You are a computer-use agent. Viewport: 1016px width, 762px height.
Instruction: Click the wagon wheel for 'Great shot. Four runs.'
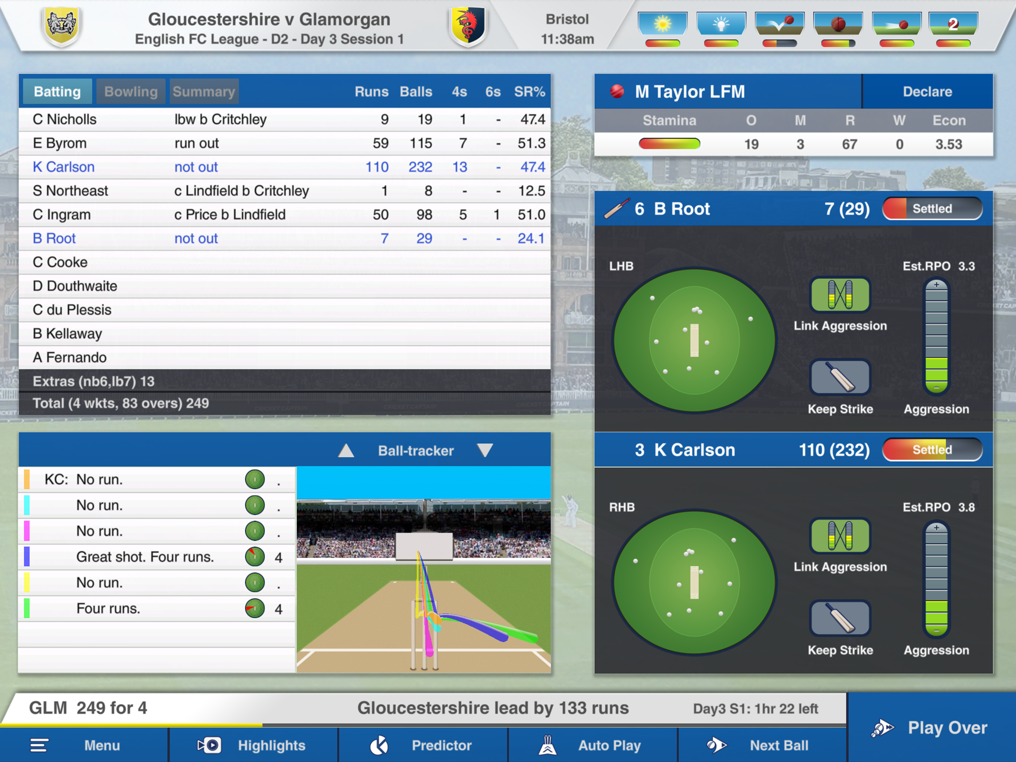click(x=255, y=557)
